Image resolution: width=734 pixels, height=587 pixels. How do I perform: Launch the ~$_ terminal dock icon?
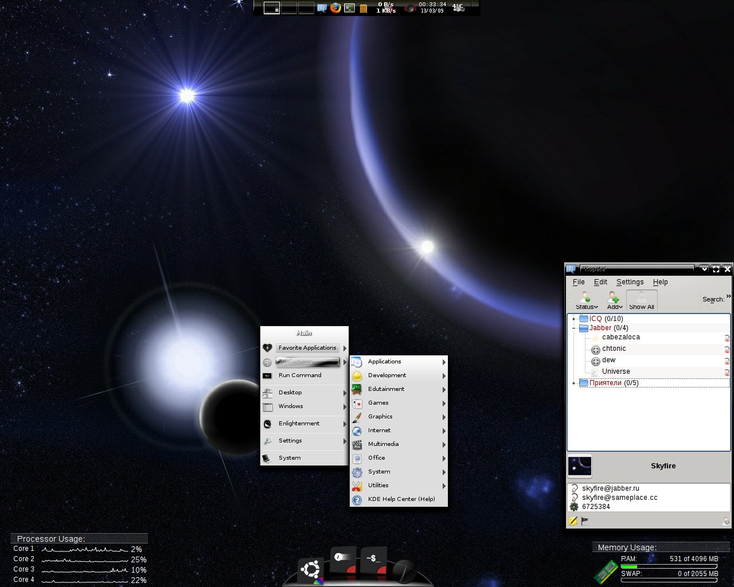[x=374, y=559]
